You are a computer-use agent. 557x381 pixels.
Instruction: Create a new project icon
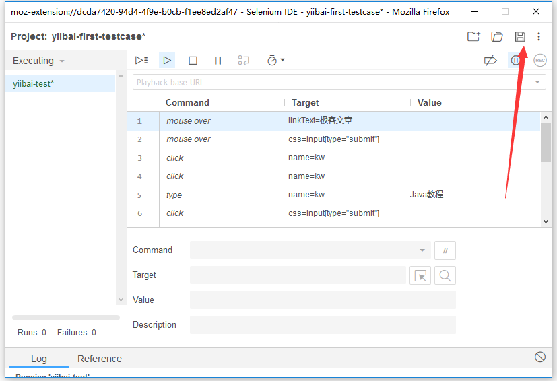coord(474,36)
